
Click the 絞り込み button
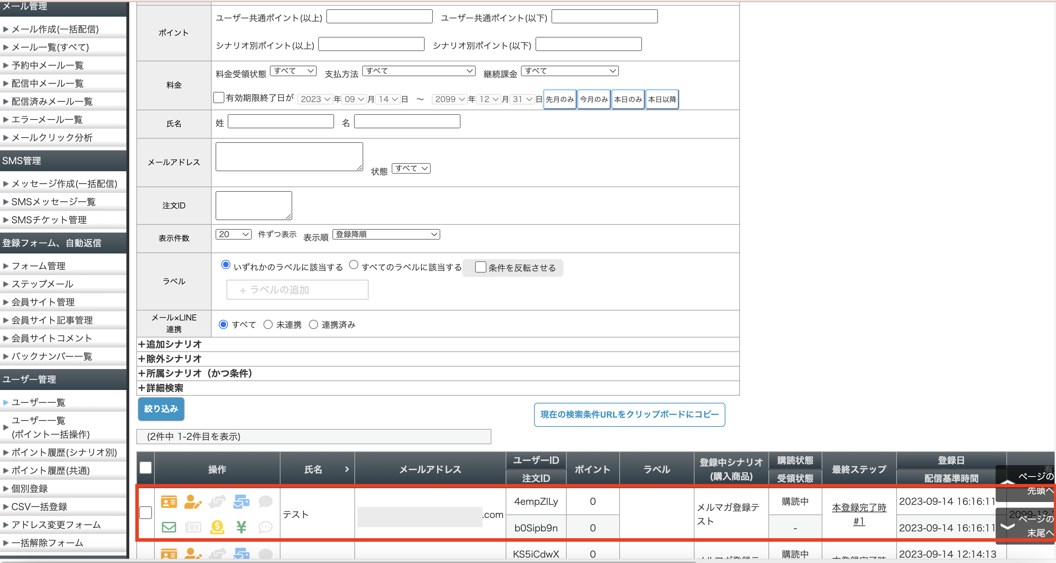161,409
